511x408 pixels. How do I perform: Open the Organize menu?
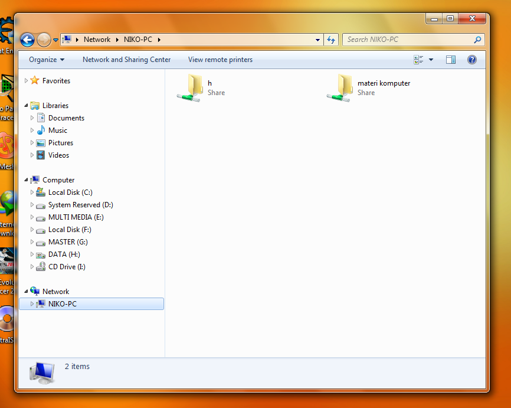[x=46, y=60]
